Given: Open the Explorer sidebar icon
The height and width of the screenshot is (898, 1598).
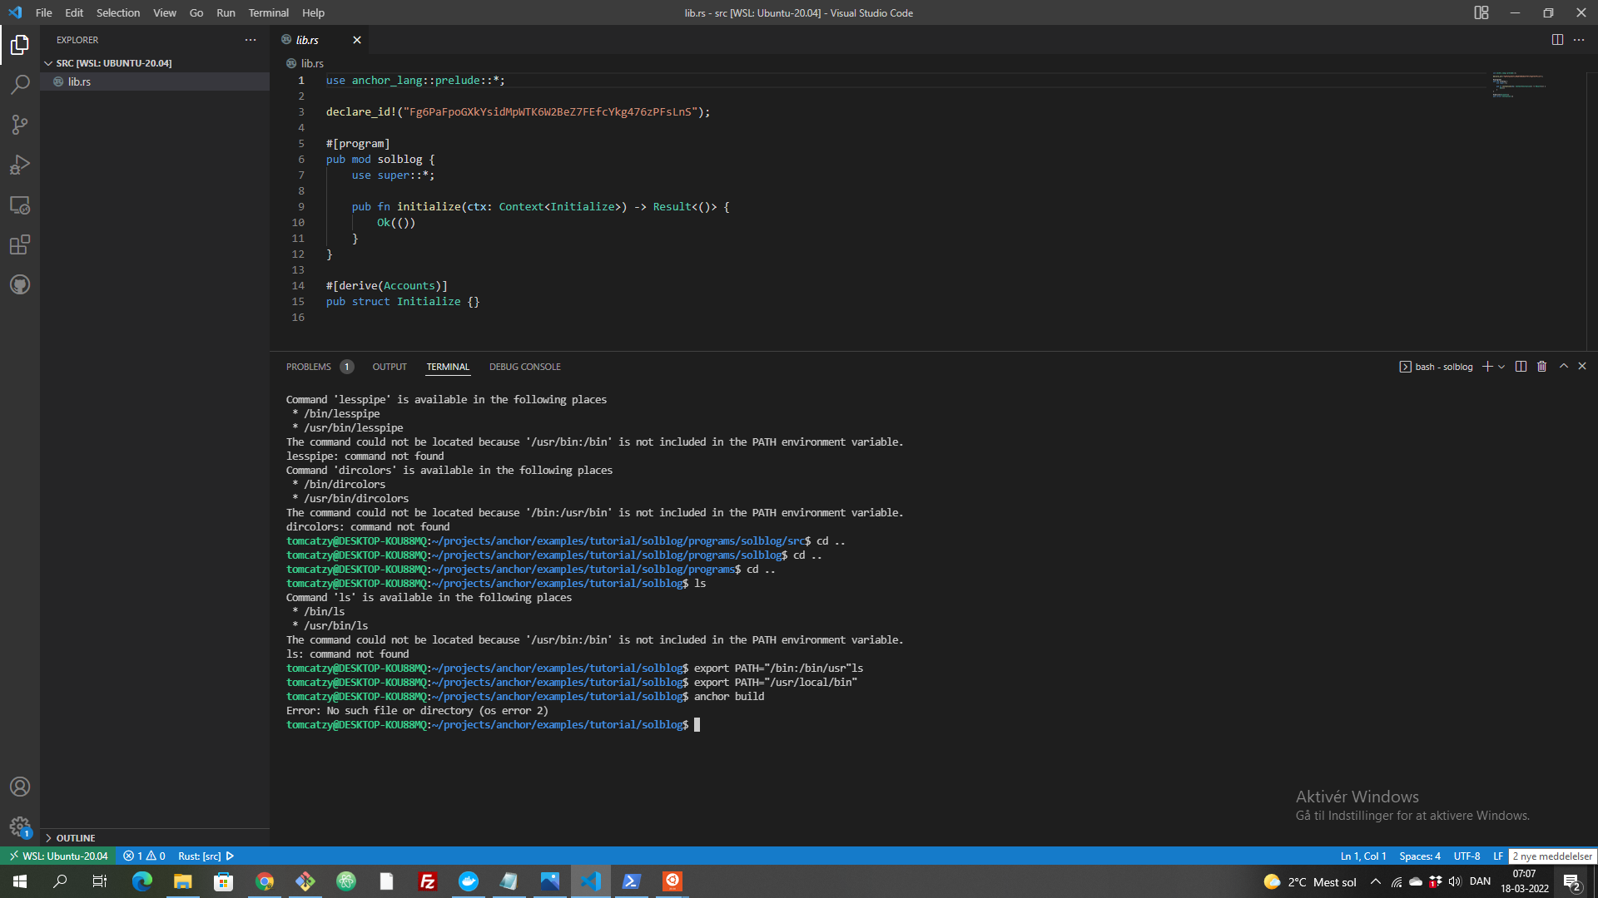Looking at the screenshot, I should (x=20, y=45).
